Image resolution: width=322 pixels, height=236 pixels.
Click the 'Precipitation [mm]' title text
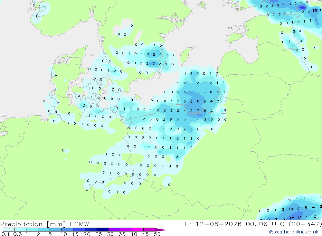click(33, 224)
